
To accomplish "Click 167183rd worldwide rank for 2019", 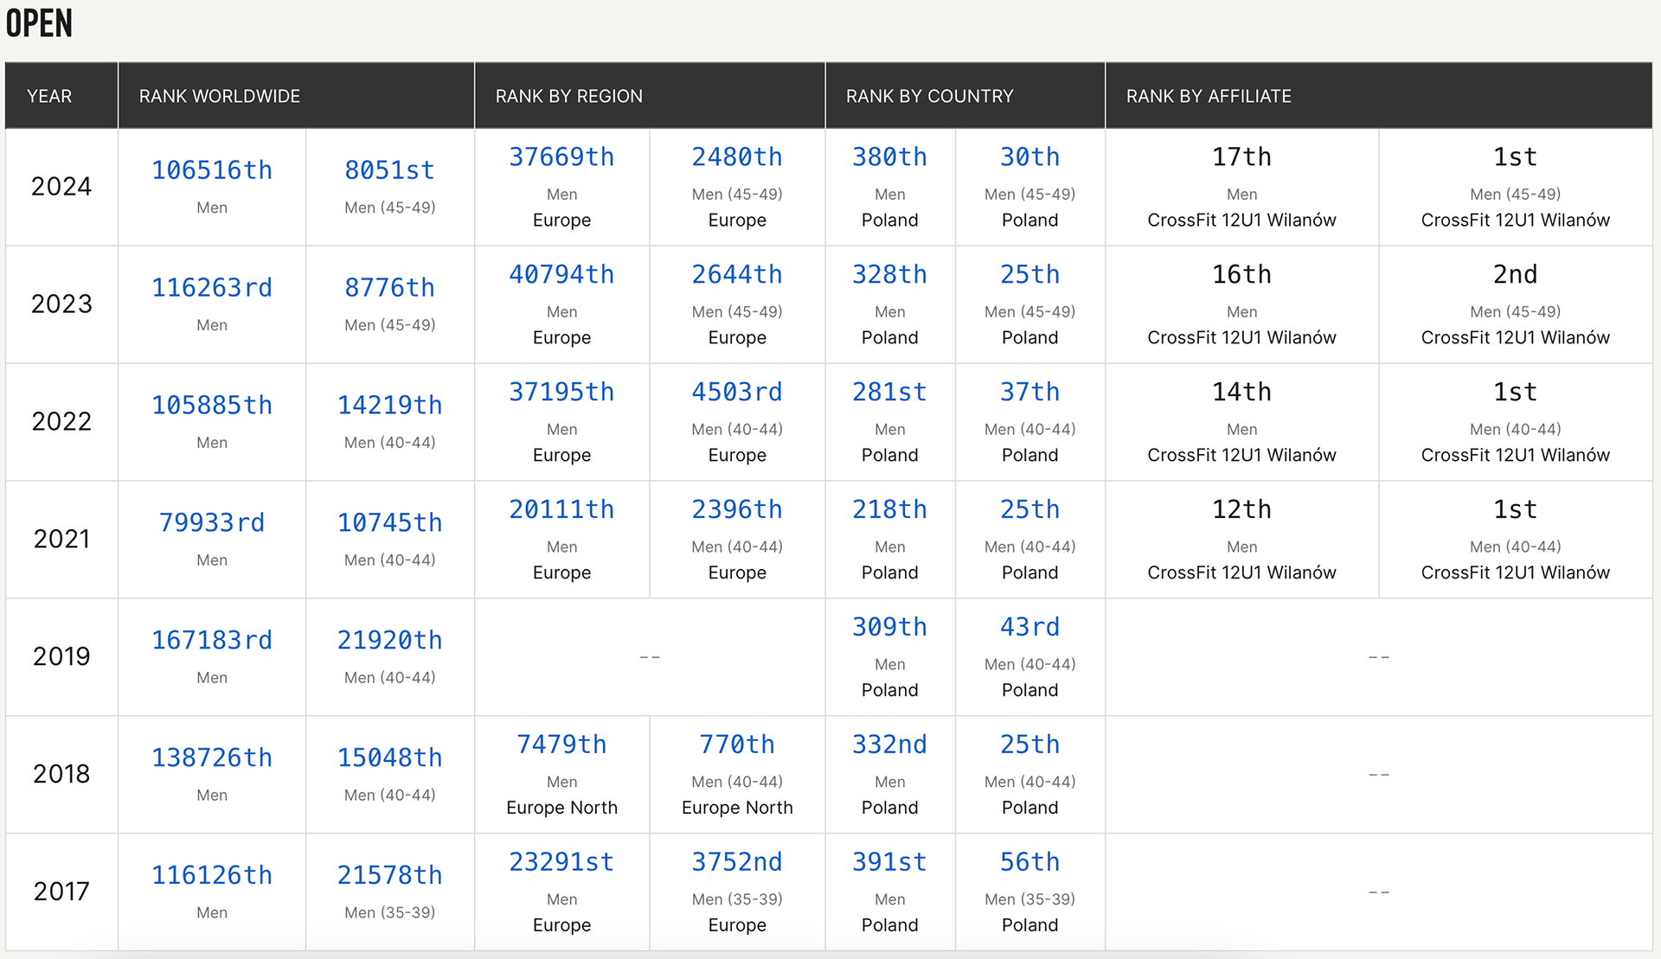I will pyautogui.click(x=211, y=641).
